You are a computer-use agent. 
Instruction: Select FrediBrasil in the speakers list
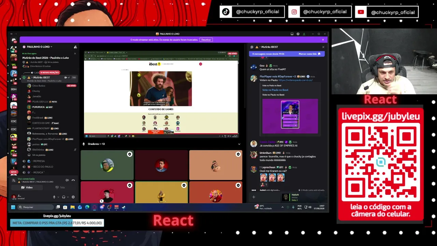point(38,118)
